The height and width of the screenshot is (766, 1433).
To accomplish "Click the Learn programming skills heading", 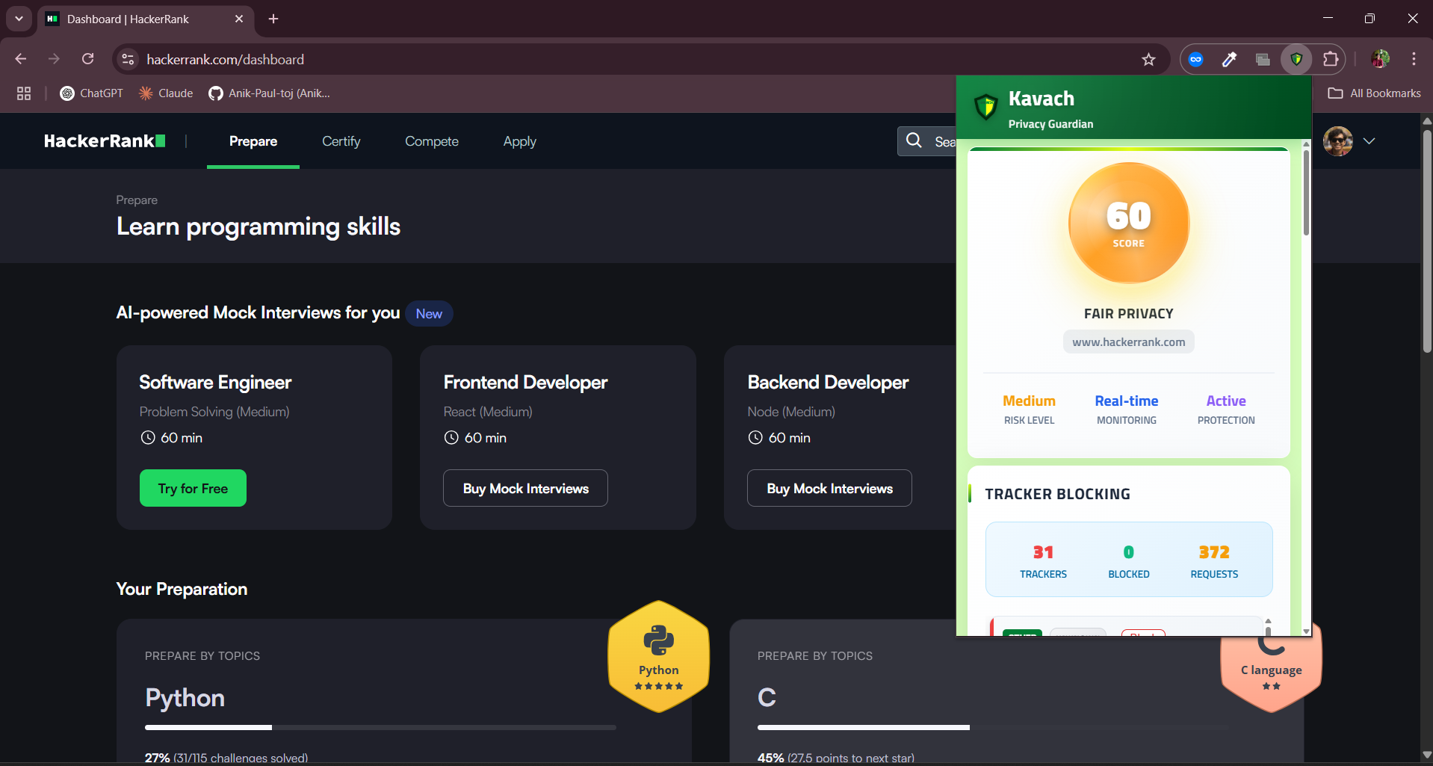I will (259, 226).
